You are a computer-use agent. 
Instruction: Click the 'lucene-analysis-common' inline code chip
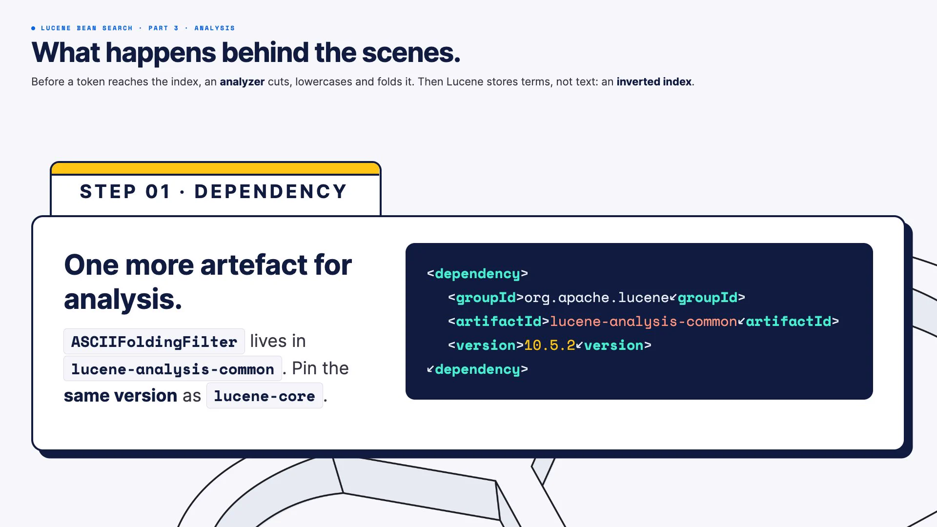173,369
